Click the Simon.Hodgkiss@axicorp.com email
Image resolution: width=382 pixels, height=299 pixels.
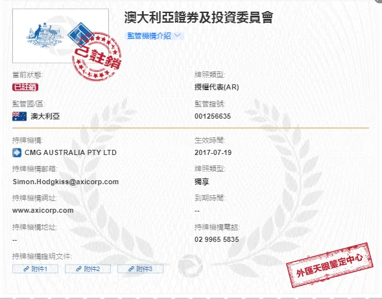click(66, 182)
